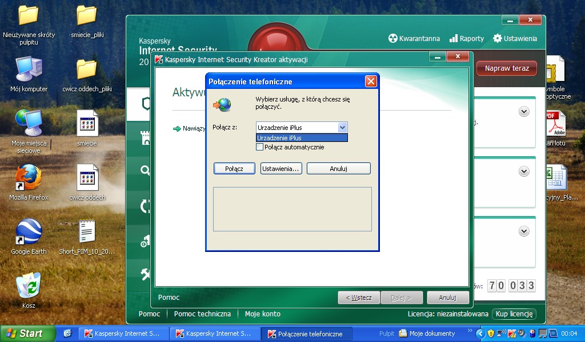Open Moje konto link

click(x=263, y=313)
